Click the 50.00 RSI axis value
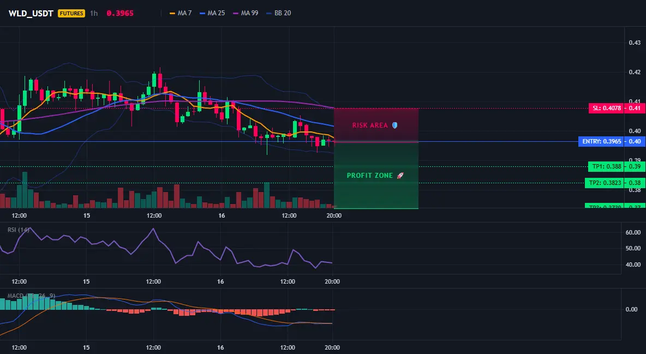Screen dimensions: 646x354 [x=633, y=249]
